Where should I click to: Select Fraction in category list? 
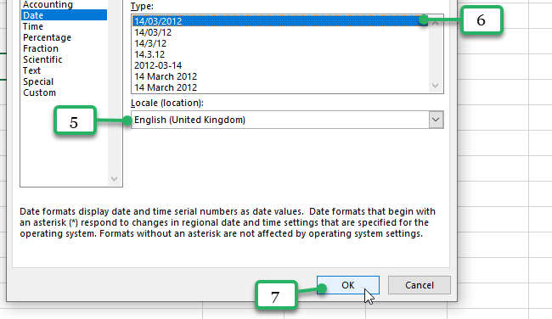(41, 48)
